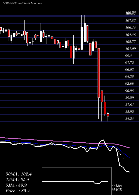The width and height of the screenshot is (139, 195).
Task: Click the 89.29 price axis label
Action: 130,97
